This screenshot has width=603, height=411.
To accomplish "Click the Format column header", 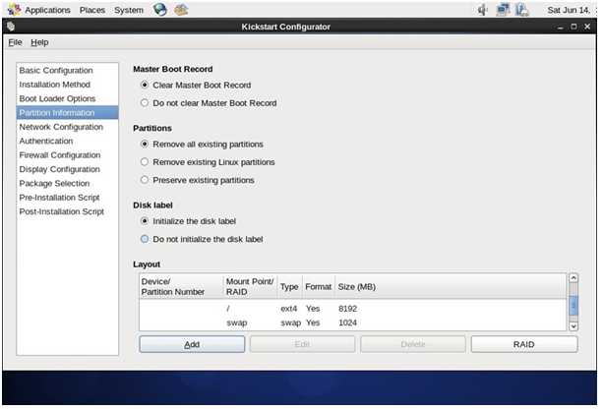I will point(319,287).
